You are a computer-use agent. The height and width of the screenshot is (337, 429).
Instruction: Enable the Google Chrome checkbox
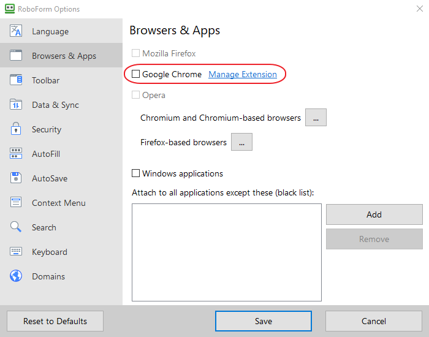tap(135, 74)
